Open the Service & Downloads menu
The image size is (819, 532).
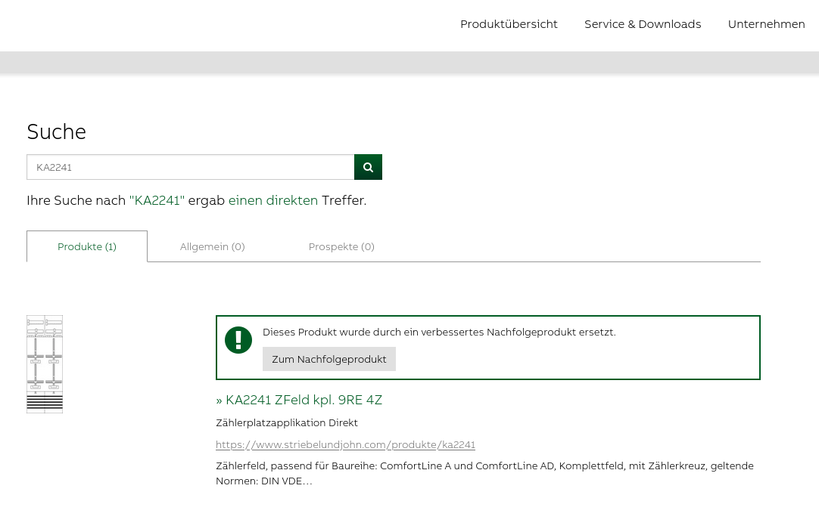pos(643,24)
